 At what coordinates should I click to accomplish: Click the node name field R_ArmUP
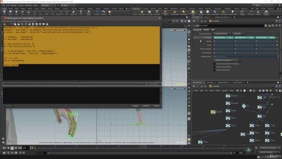(x=232, y=26)
